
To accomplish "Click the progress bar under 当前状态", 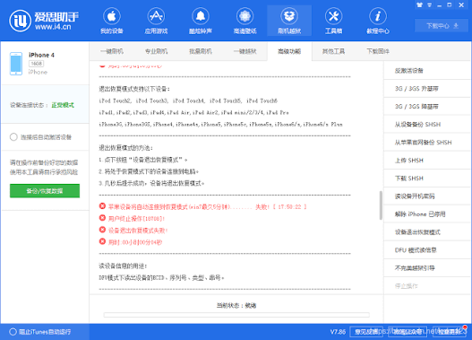I will coord(236,315).
